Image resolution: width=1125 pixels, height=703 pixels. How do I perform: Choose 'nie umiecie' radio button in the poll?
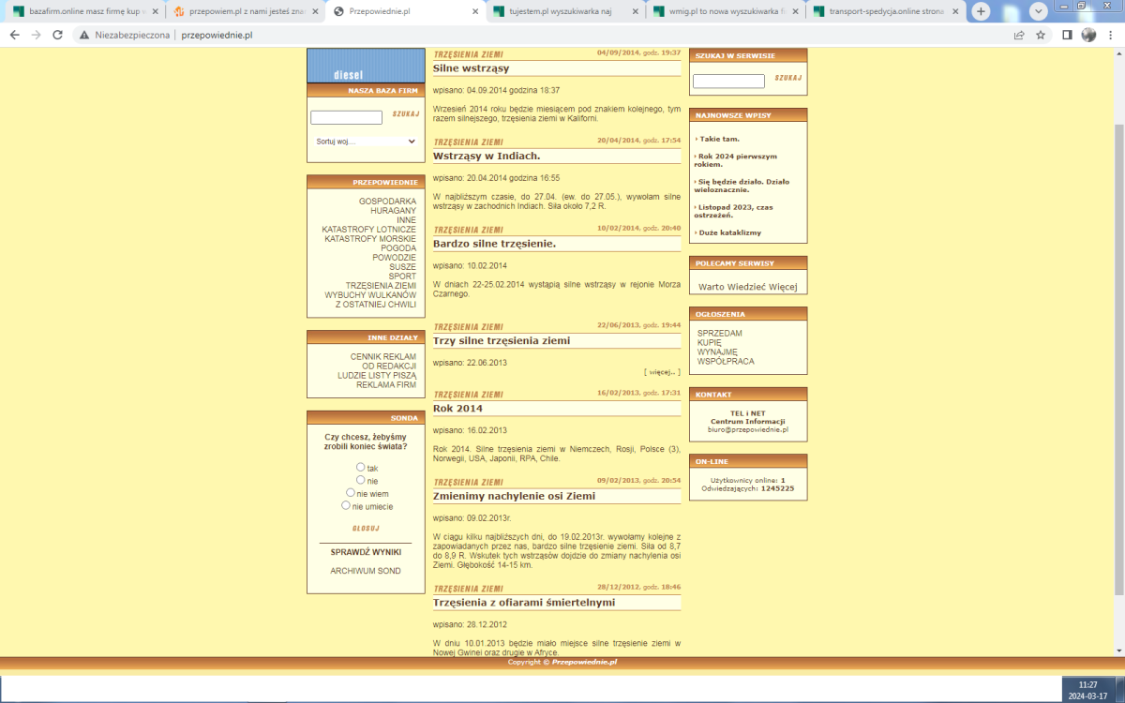pyautogui.click(x=346, y=505)
